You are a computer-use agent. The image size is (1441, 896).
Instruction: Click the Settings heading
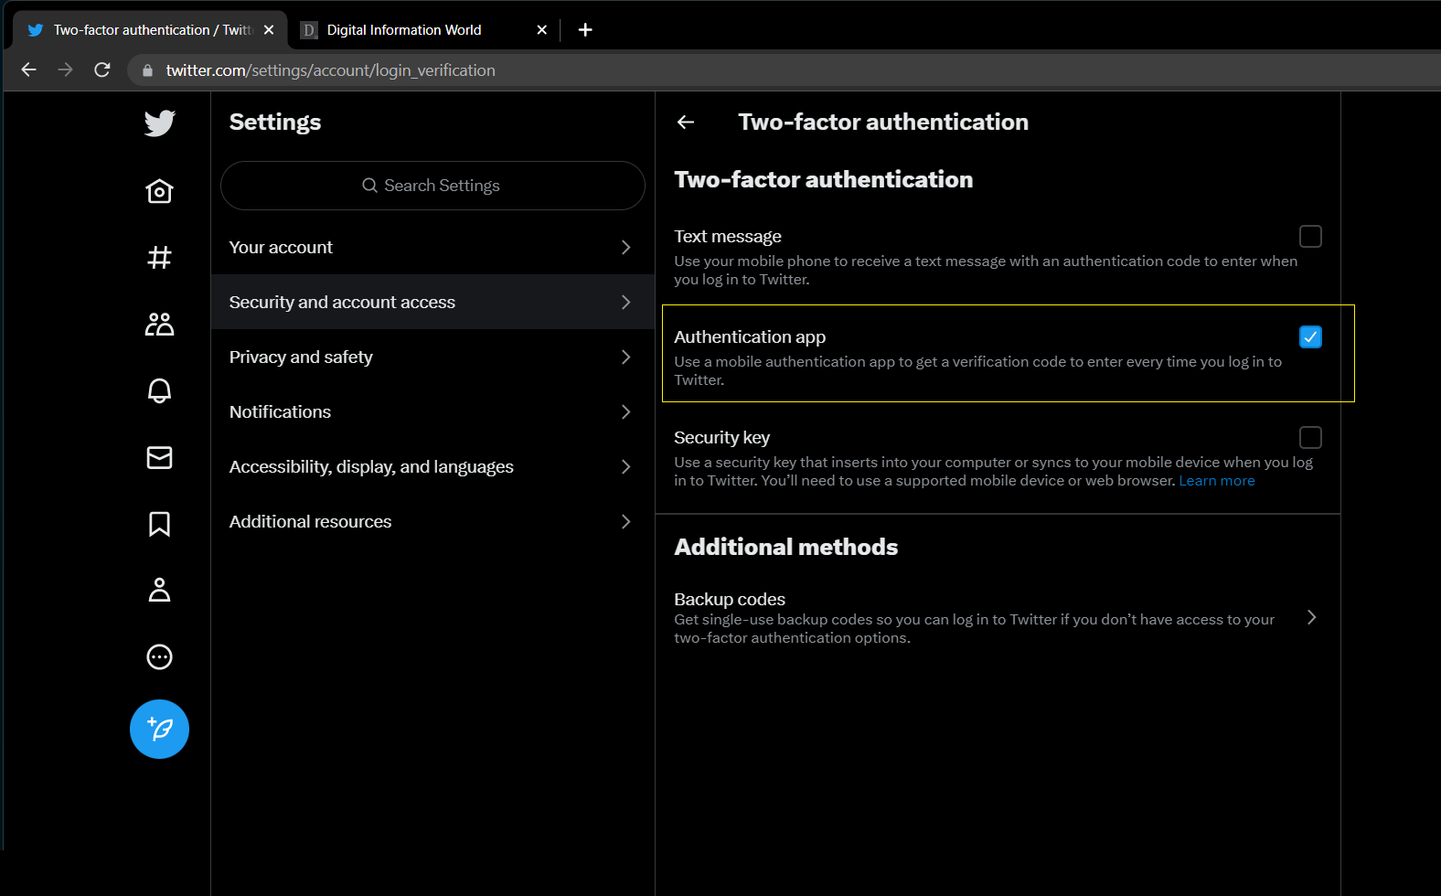[275, 123]
